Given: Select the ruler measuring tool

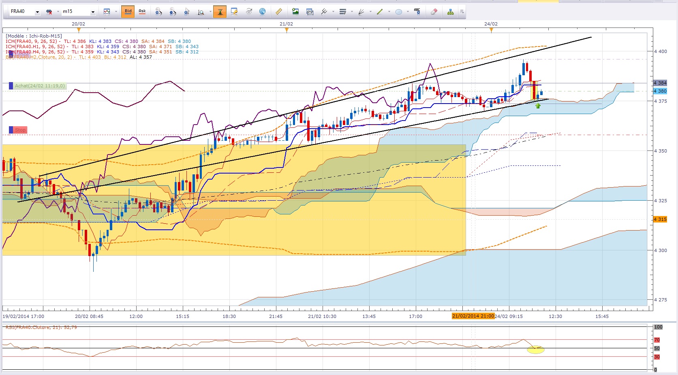Looking at the screenshot, I should pos(279,12).
